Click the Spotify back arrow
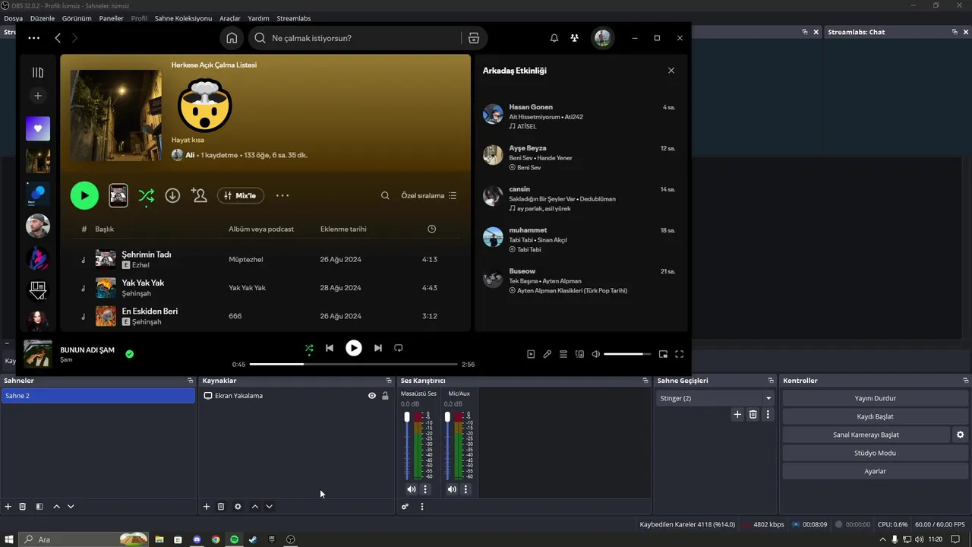 [x=58, y=38]
